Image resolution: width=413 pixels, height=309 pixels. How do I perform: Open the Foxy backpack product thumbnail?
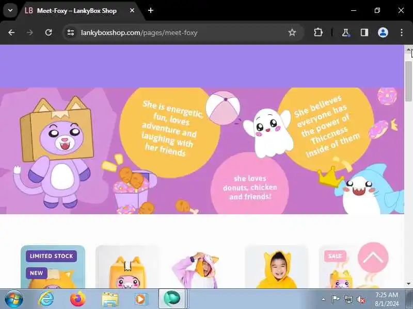click(128, 267)
